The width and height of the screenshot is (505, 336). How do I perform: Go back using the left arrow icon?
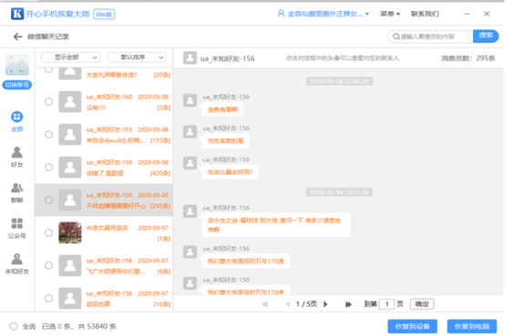17,36
